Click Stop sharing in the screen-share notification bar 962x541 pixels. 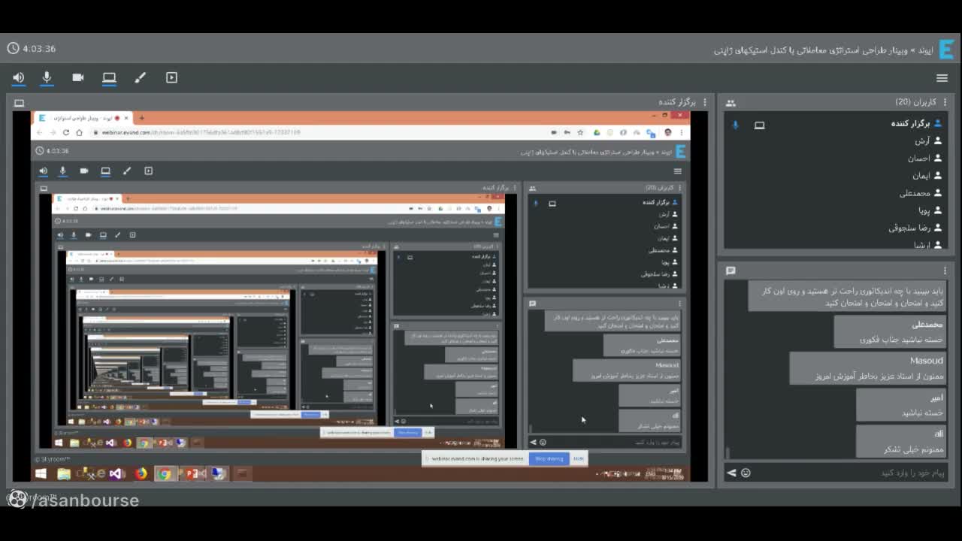click(x=549, y=458)
